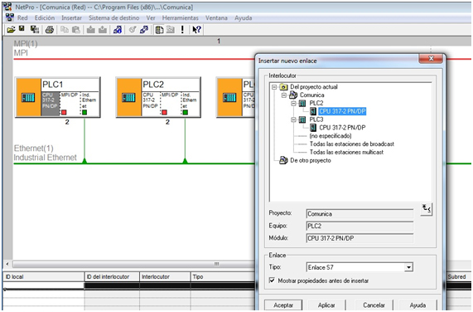Click the Interlocutor column header in table

pyautogui.click(x=165, y=276)
